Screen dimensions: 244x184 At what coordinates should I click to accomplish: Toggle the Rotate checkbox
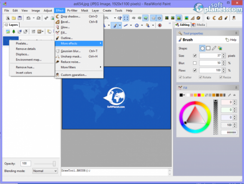(x=201, y=77)
